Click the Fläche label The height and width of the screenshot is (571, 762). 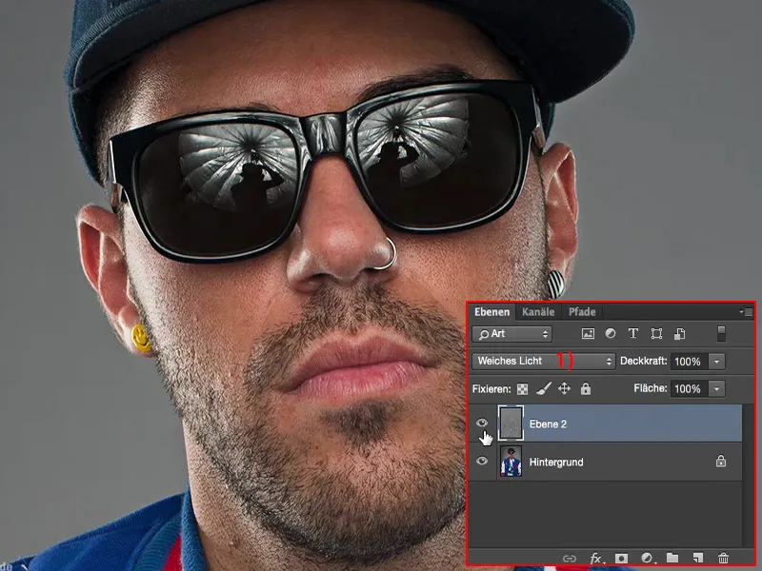[651, 388]
